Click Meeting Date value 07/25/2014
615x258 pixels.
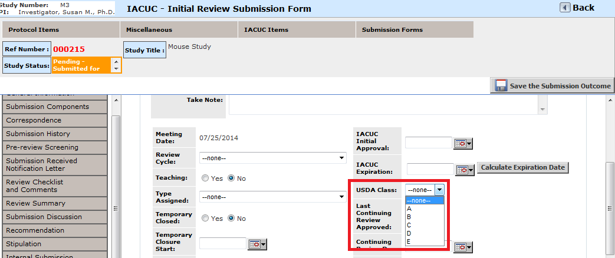pyautogui.click(x=219, y=138)
